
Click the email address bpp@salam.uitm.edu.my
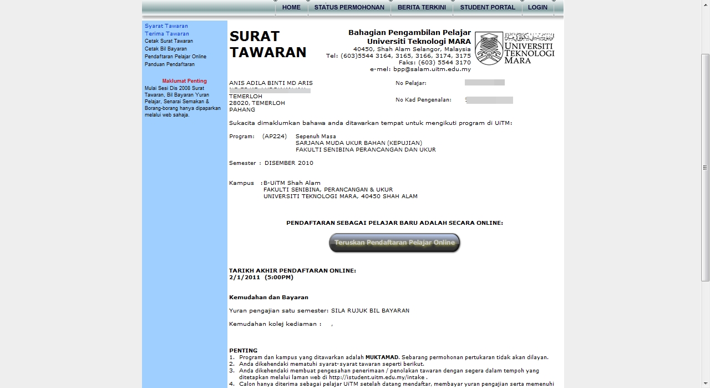pyautogui.click(x=432, y=69)
